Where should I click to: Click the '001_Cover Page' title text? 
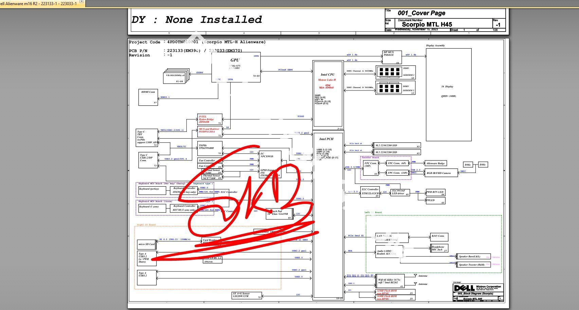[421, 13]
